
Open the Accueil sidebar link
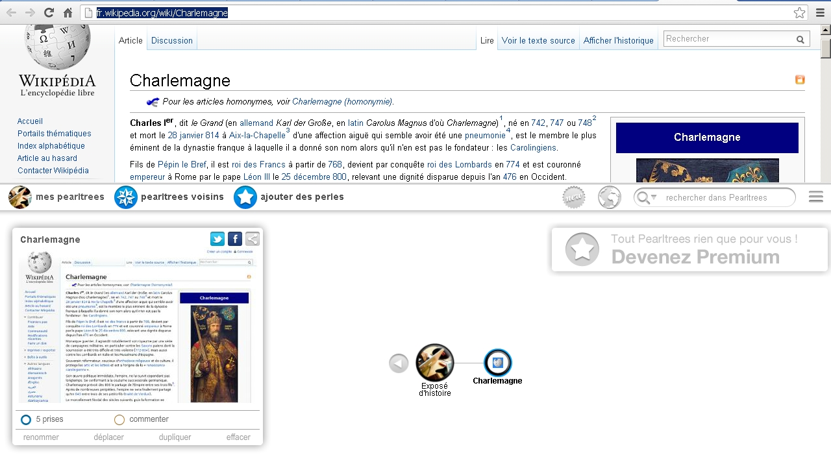pyautogui.click(x=30, y=121)
